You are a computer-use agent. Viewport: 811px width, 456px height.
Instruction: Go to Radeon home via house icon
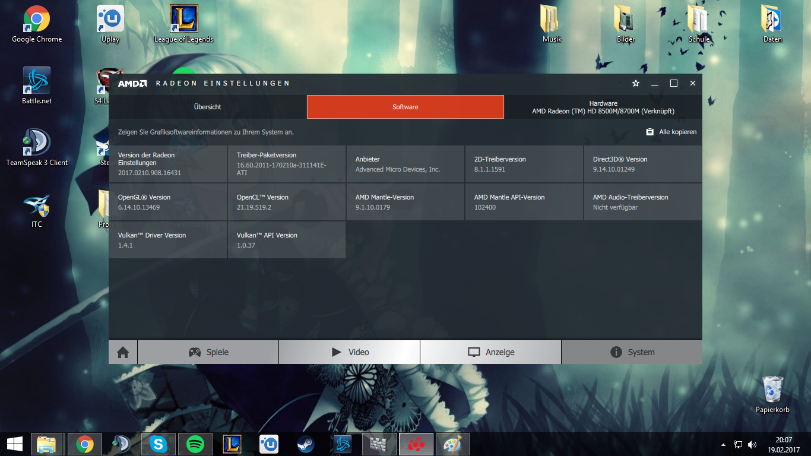(123, 352)
